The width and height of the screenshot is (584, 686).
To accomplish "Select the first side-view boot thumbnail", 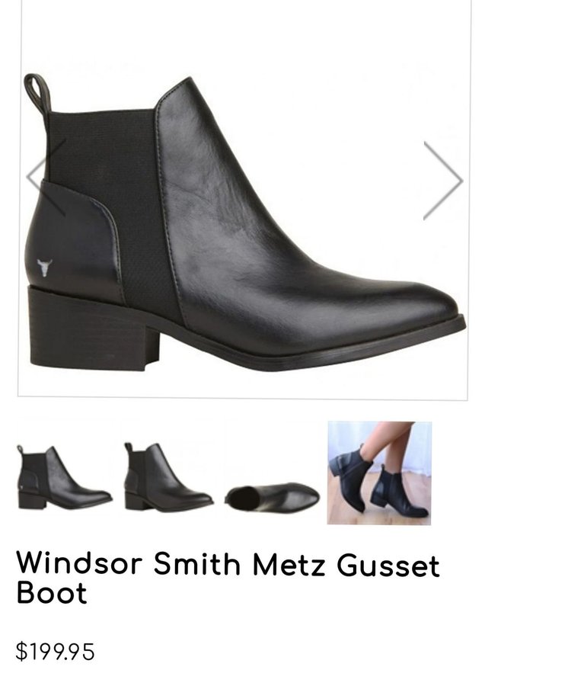I will [x=64, y=477].
